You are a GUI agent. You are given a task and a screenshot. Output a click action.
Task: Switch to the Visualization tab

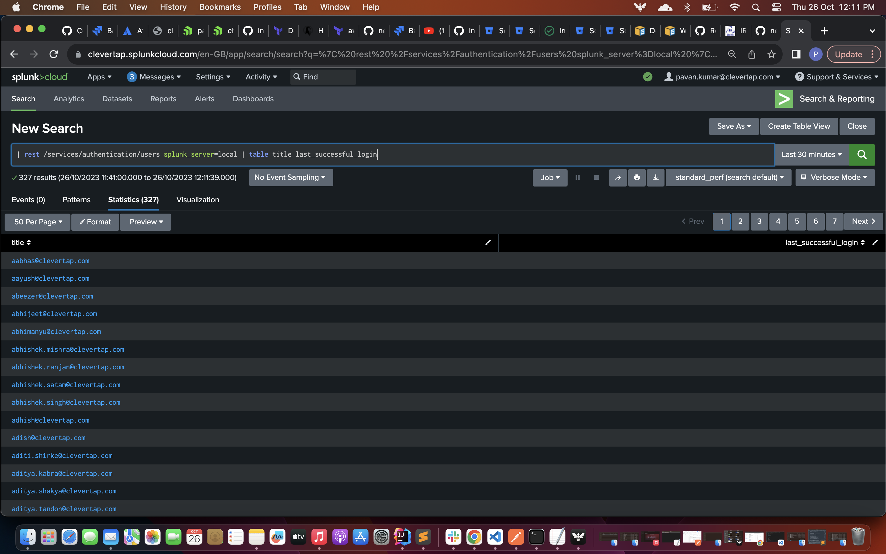[198, 200]
